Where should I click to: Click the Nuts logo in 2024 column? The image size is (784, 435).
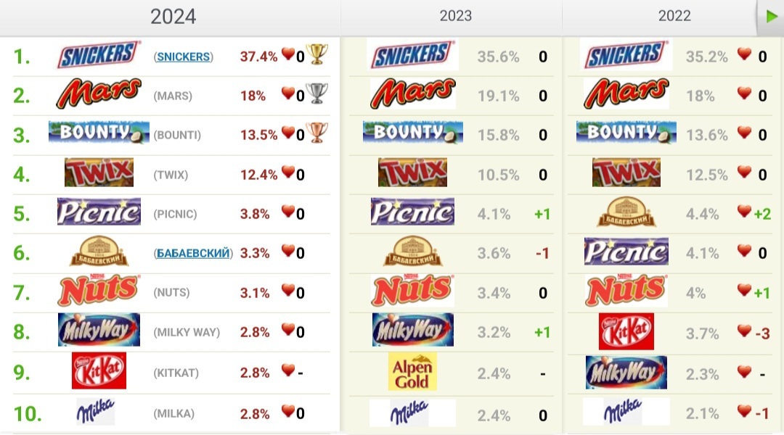pyautogui.click(x=99, y=292)
